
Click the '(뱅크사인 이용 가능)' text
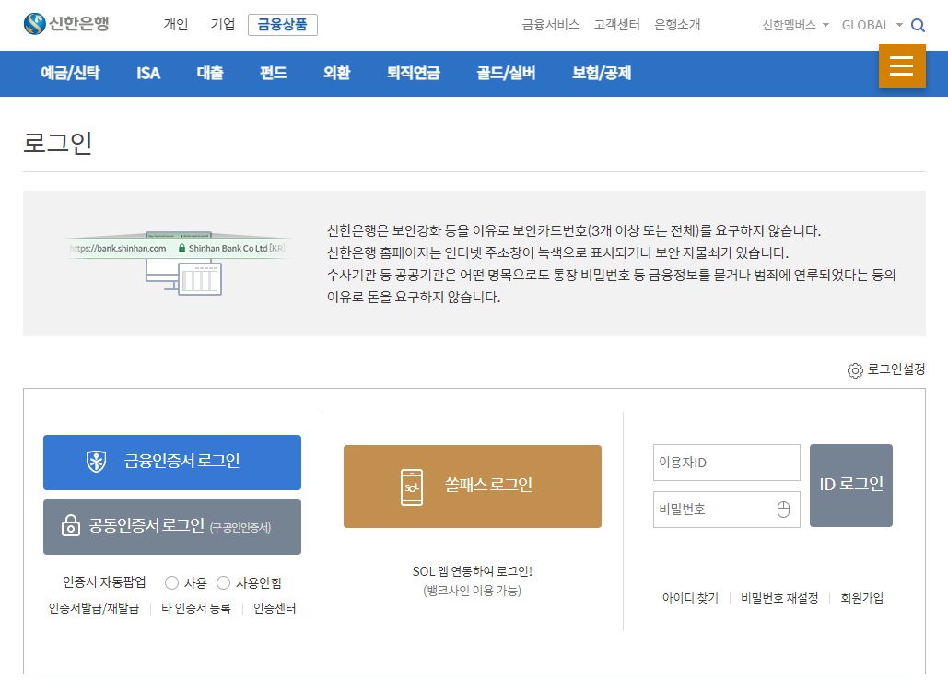coord(473,591)
